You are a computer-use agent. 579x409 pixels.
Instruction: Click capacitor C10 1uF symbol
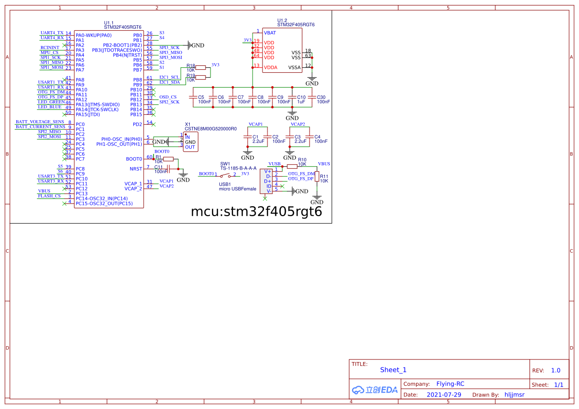point(292,97)
